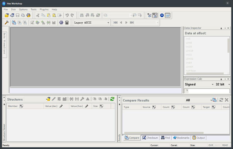This screenshot has height=149, width=233.
Task: Click the Target column header
Action: 211,107
